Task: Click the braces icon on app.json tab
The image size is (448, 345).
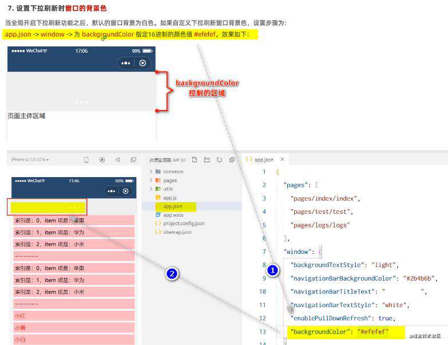Action: tap(249, 159)
